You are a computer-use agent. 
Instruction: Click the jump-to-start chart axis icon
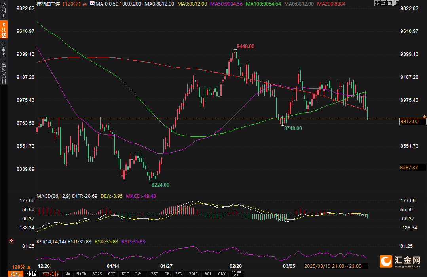pos(383,3)
